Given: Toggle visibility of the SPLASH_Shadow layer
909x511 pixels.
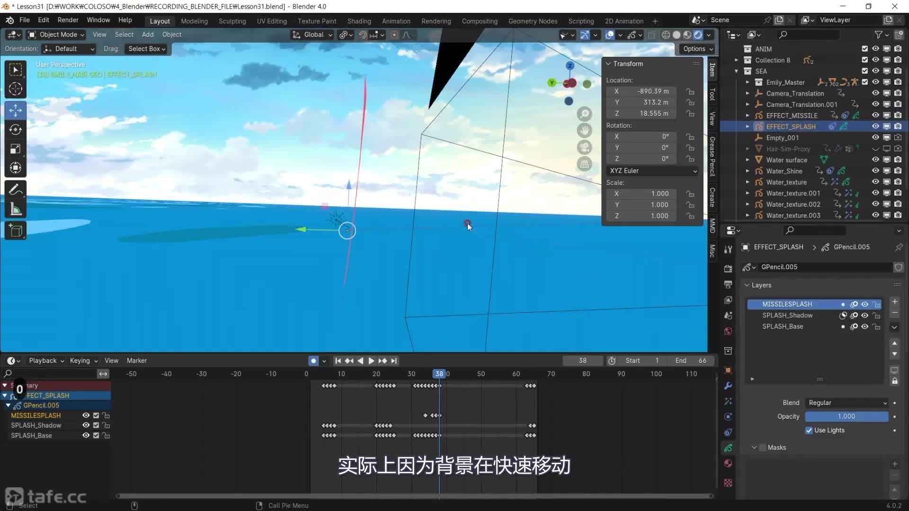Looking at the screenshot, I should coord(864,315).
